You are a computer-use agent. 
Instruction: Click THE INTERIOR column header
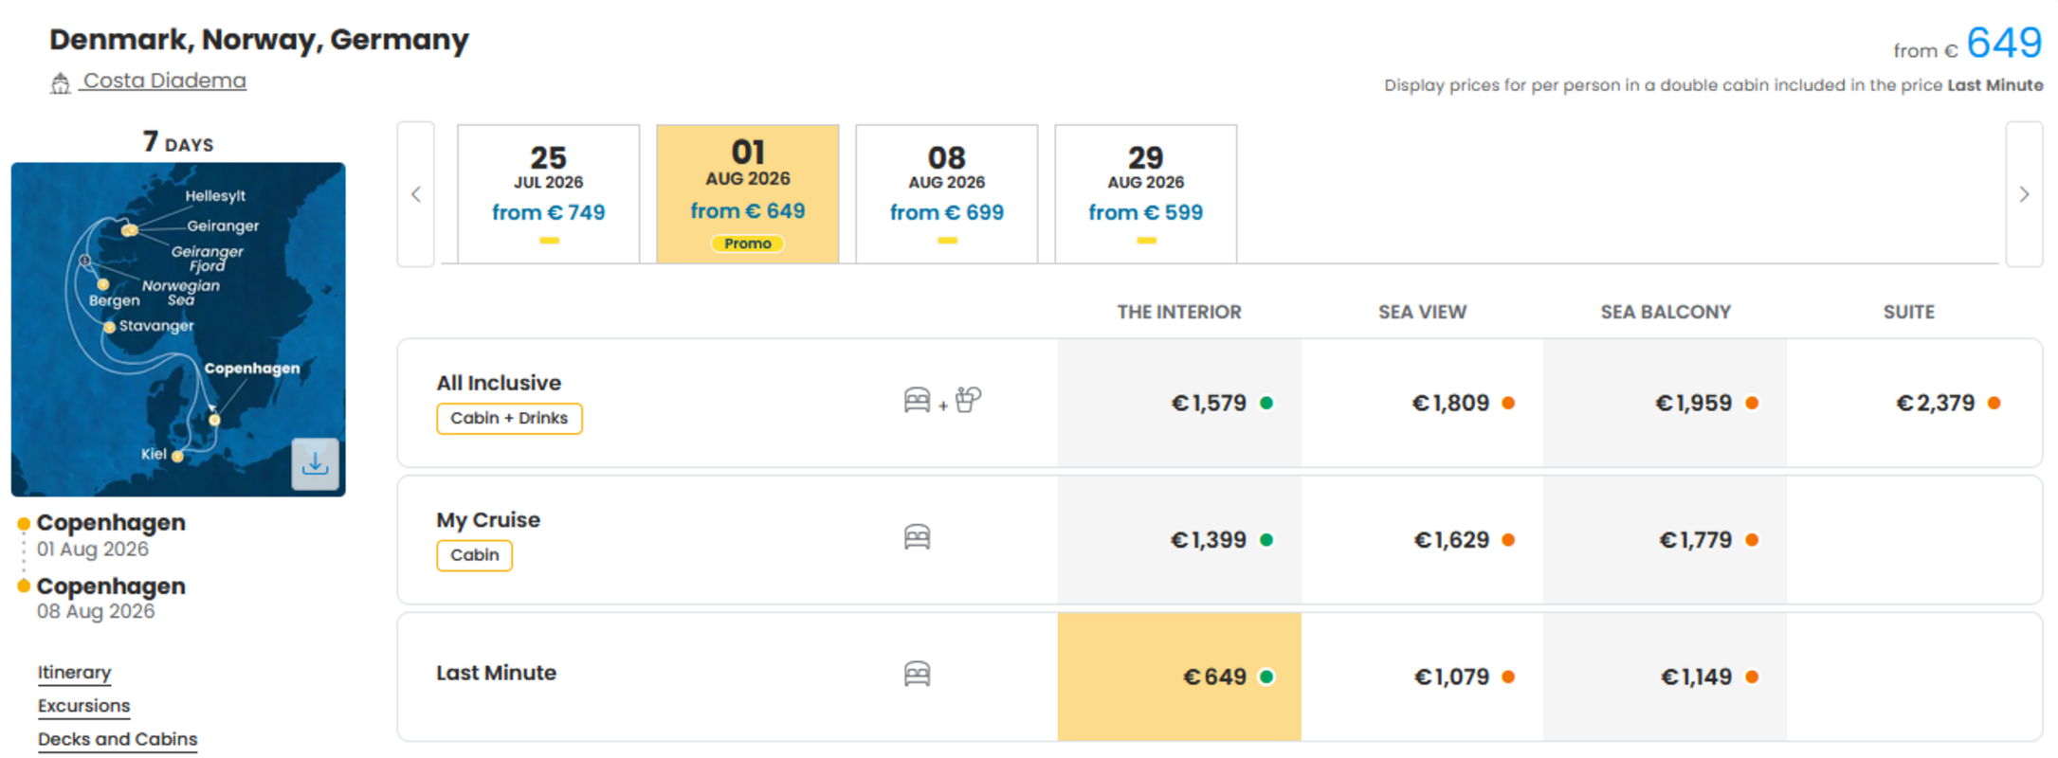[1178, 312]
